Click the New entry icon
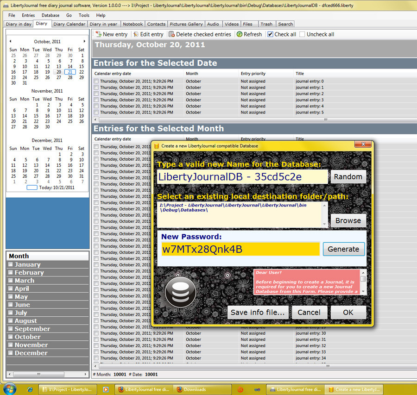Viewport: 417px width, 395px height. pos(98,34)
